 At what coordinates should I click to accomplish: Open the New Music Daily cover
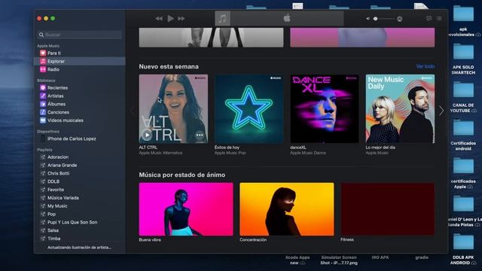tap(400, 108)
